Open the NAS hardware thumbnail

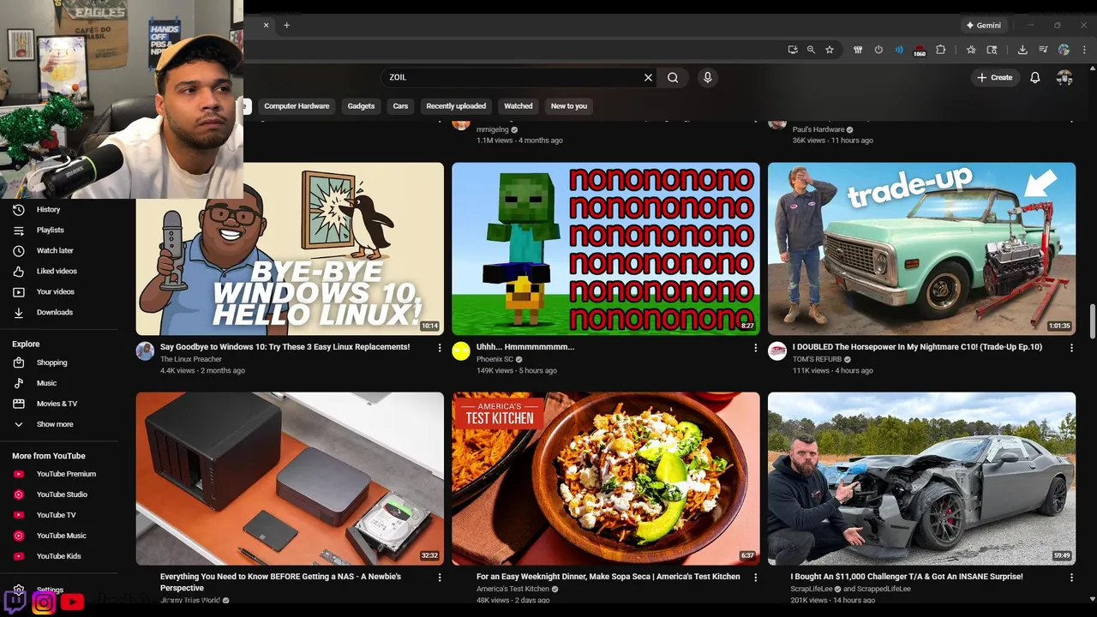point(290,478)
